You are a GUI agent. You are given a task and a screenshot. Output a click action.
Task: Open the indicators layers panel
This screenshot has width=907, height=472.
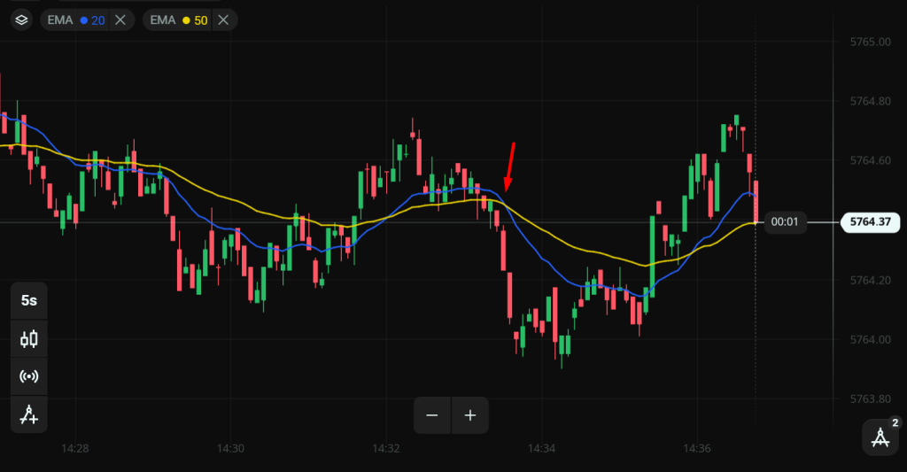click(22, 19)
